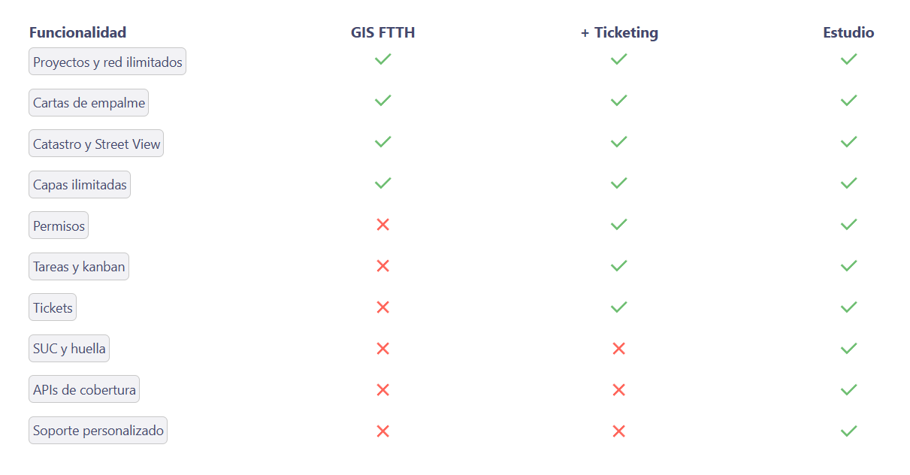Click red cross for APIs de cobertura under GIS FTTH
This screenshot has height=475, width=910.
click(x=382, y=389)
